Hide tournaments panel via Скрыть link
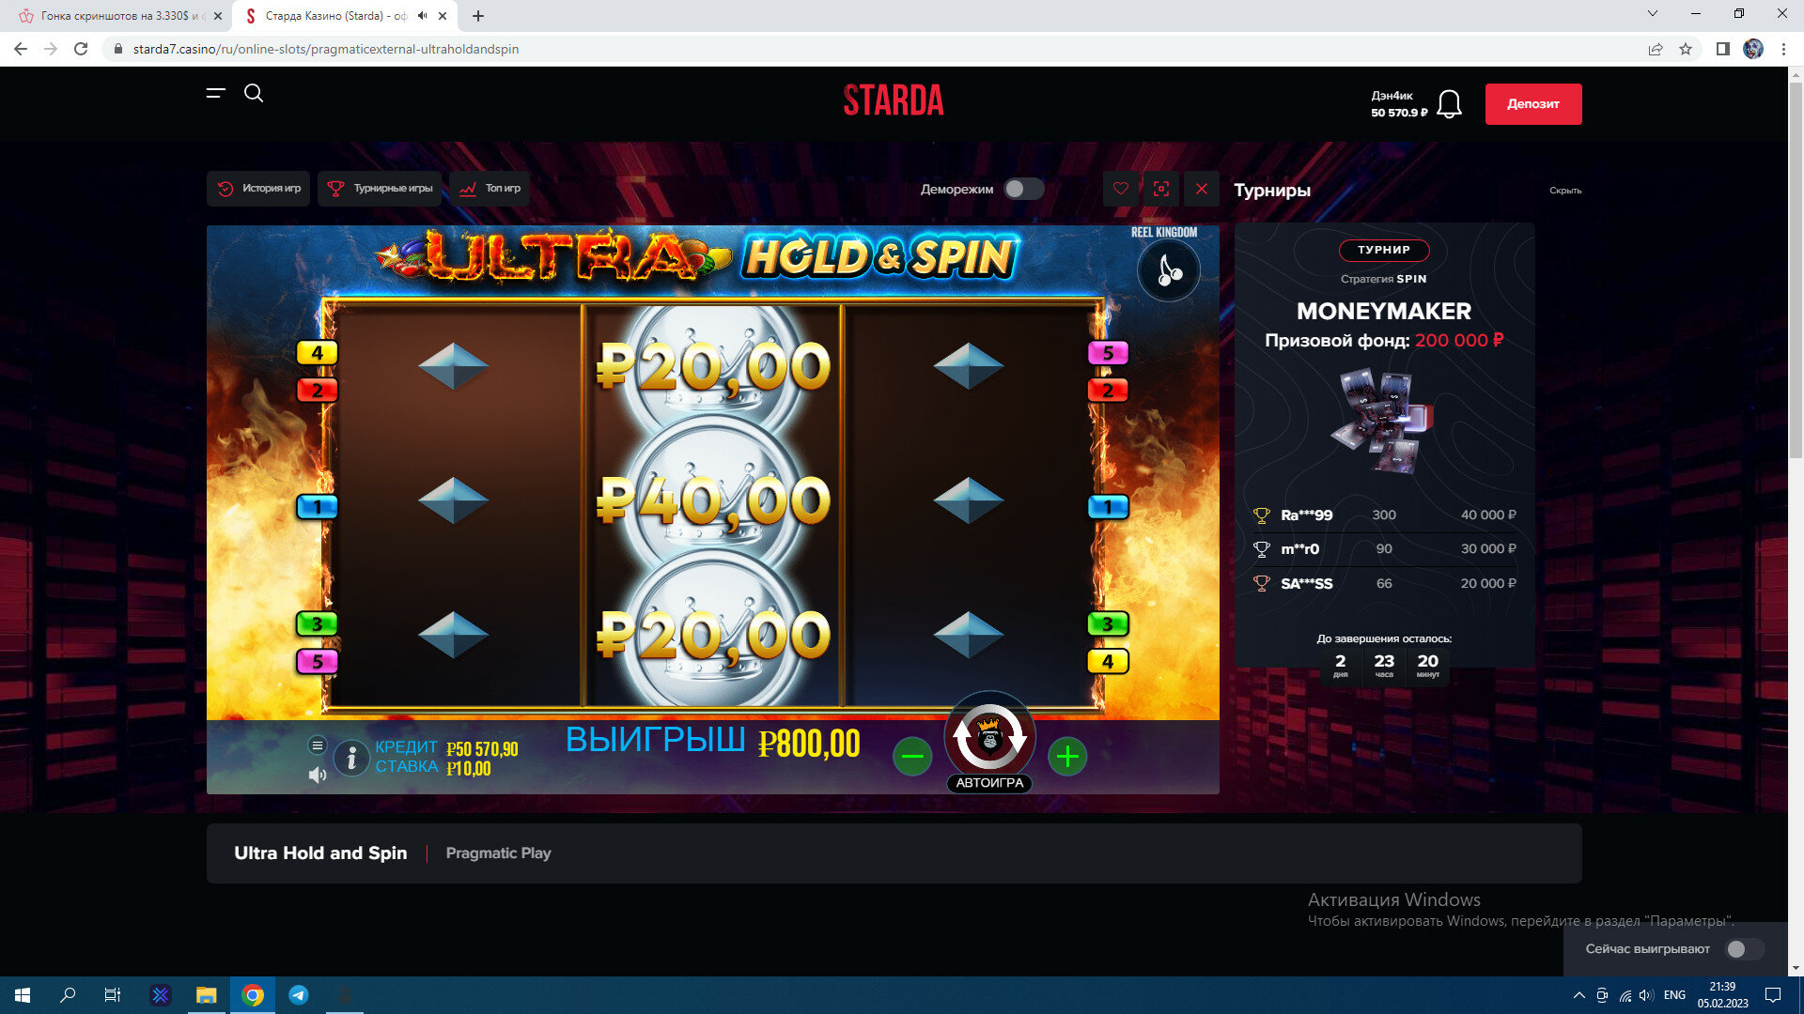 pyautogui.click(x=1564, y=191)
